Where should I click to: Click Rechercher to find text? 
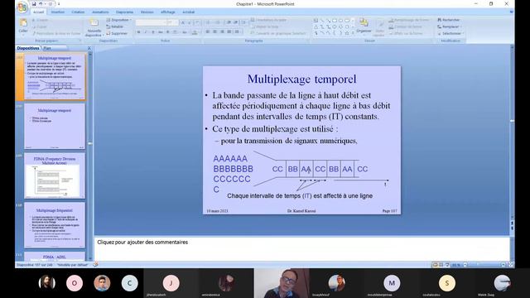pos(449,20)
